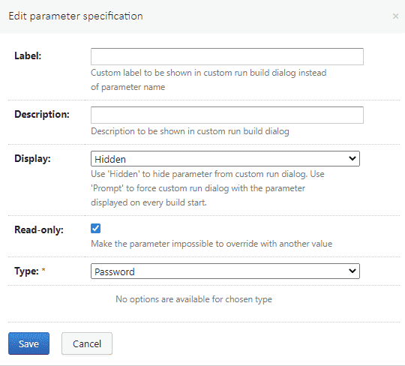The width and height of the screenshot is (405, 366).
Task: Click the "Read-only:" caption text
Action: click(39, 230)
